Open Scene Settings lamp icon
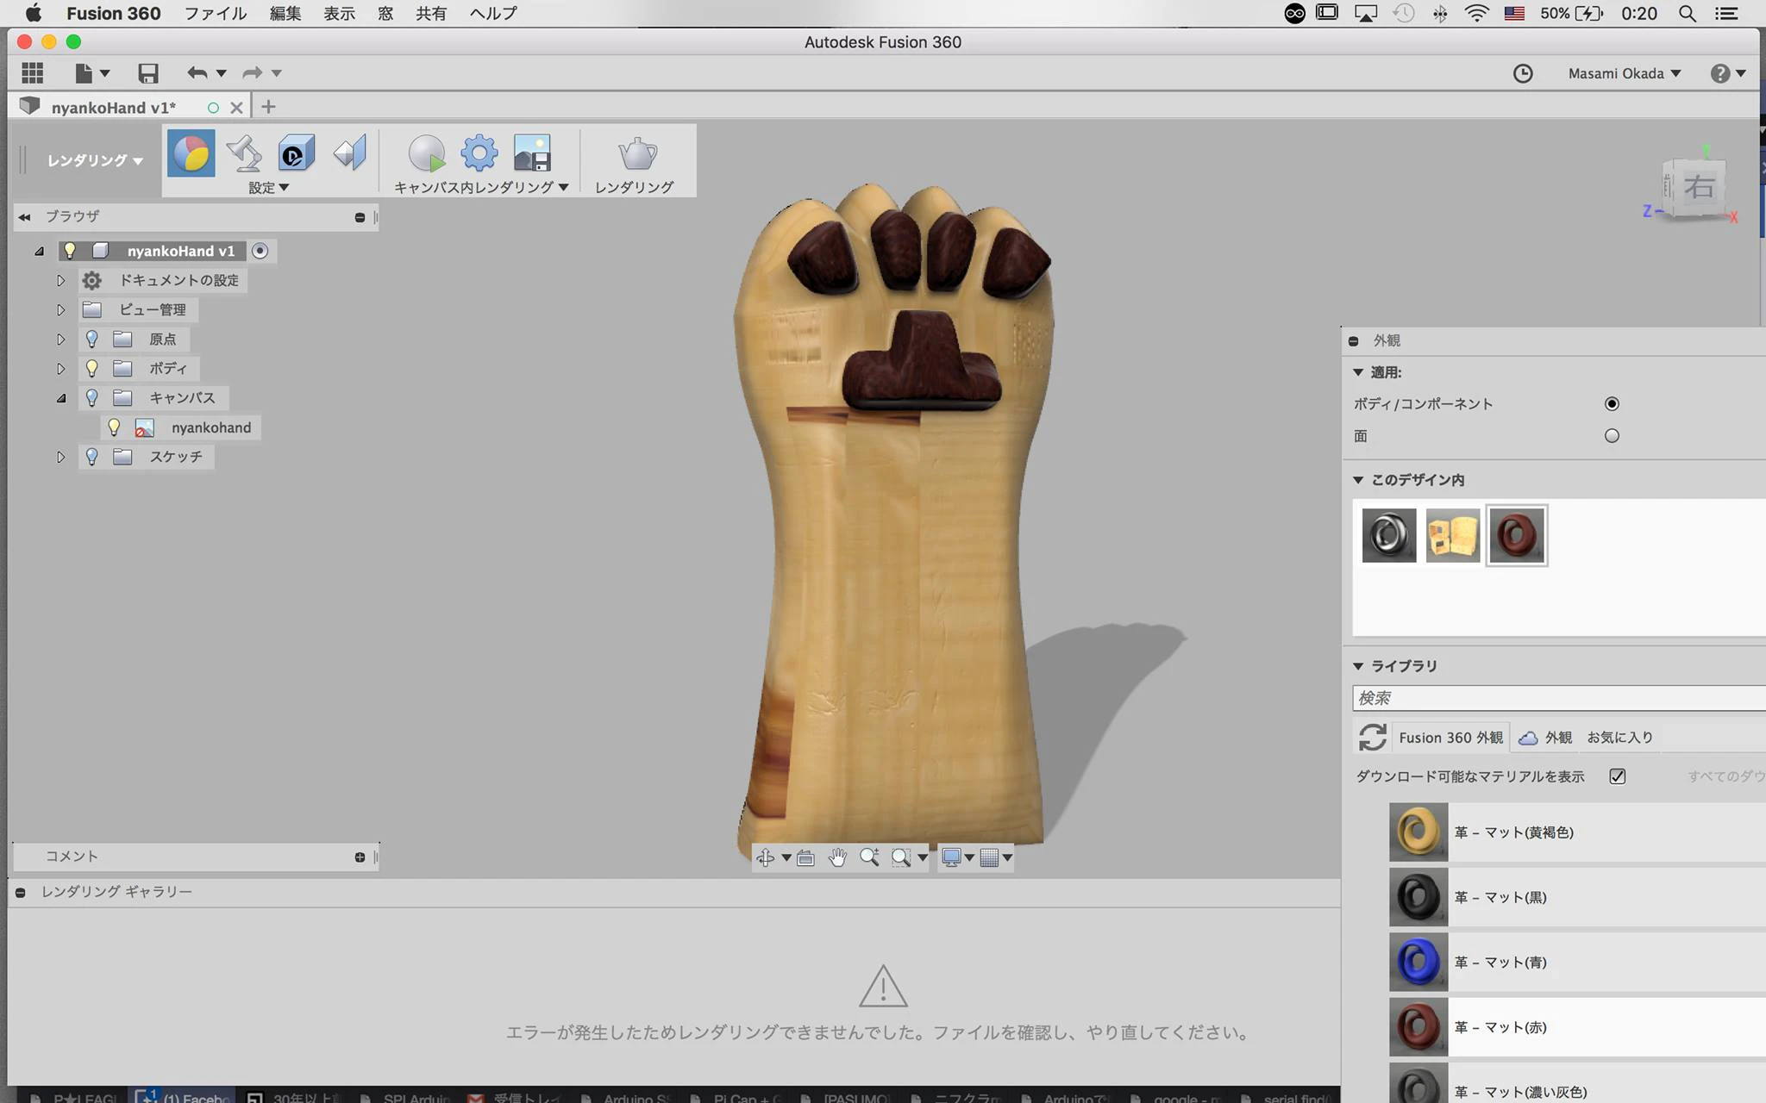The height and width of the screenshot is (1103, 1766). (x=244, y=153)
